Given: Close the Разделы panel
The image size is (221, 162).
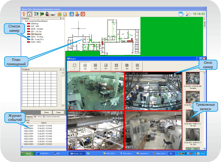Looking at the screenshot, I should pyautogui.click(x=63, y=69).
